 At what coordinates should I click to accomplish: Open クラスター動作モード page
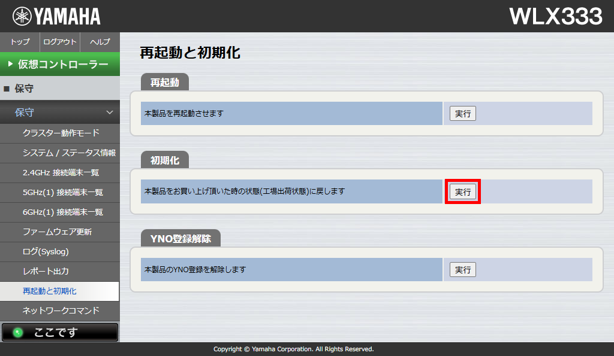[60, 133]
